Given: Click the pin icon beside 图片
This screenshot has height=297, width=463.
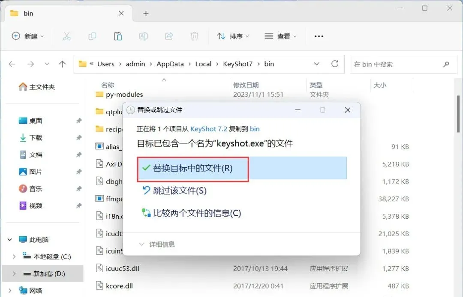Looking at the screenshot, I should (x=79, y=172).
